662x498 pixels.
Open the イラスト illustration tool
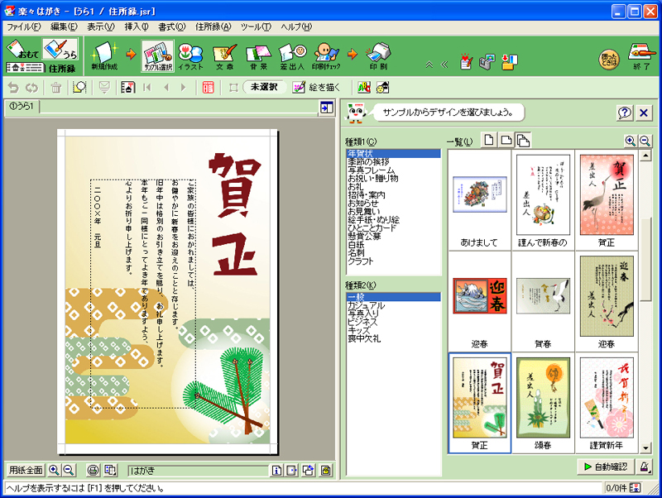(190, 55)
